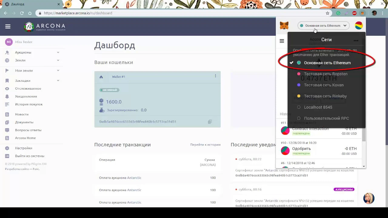
Task: Go back in the browser
Action: (x=5, y=13)
